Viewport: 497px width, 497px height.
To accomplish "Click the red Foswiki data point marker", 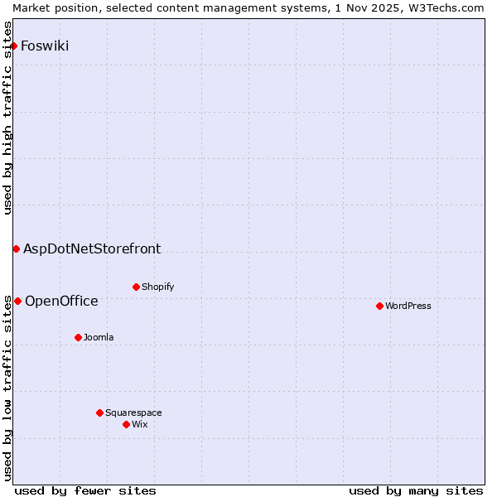I will coord(13,46).
